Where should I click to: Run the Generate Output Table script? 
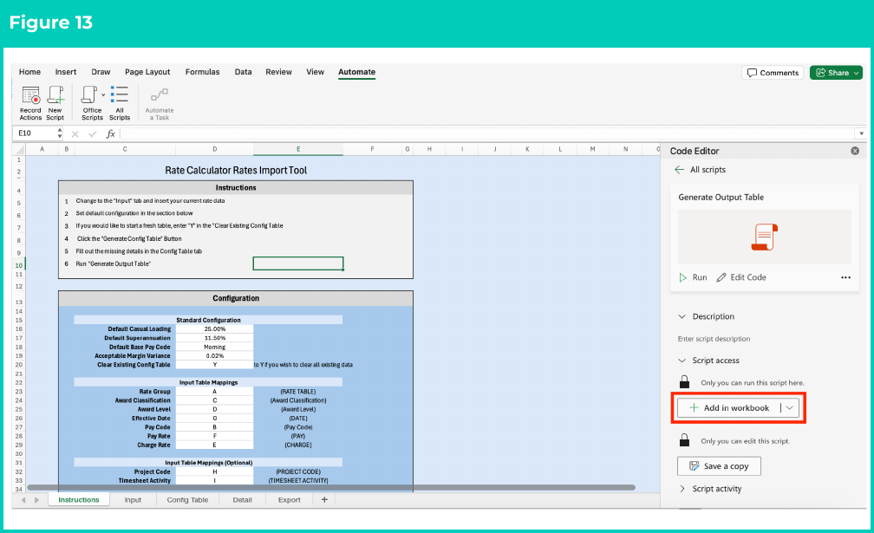tap(693, 277)
